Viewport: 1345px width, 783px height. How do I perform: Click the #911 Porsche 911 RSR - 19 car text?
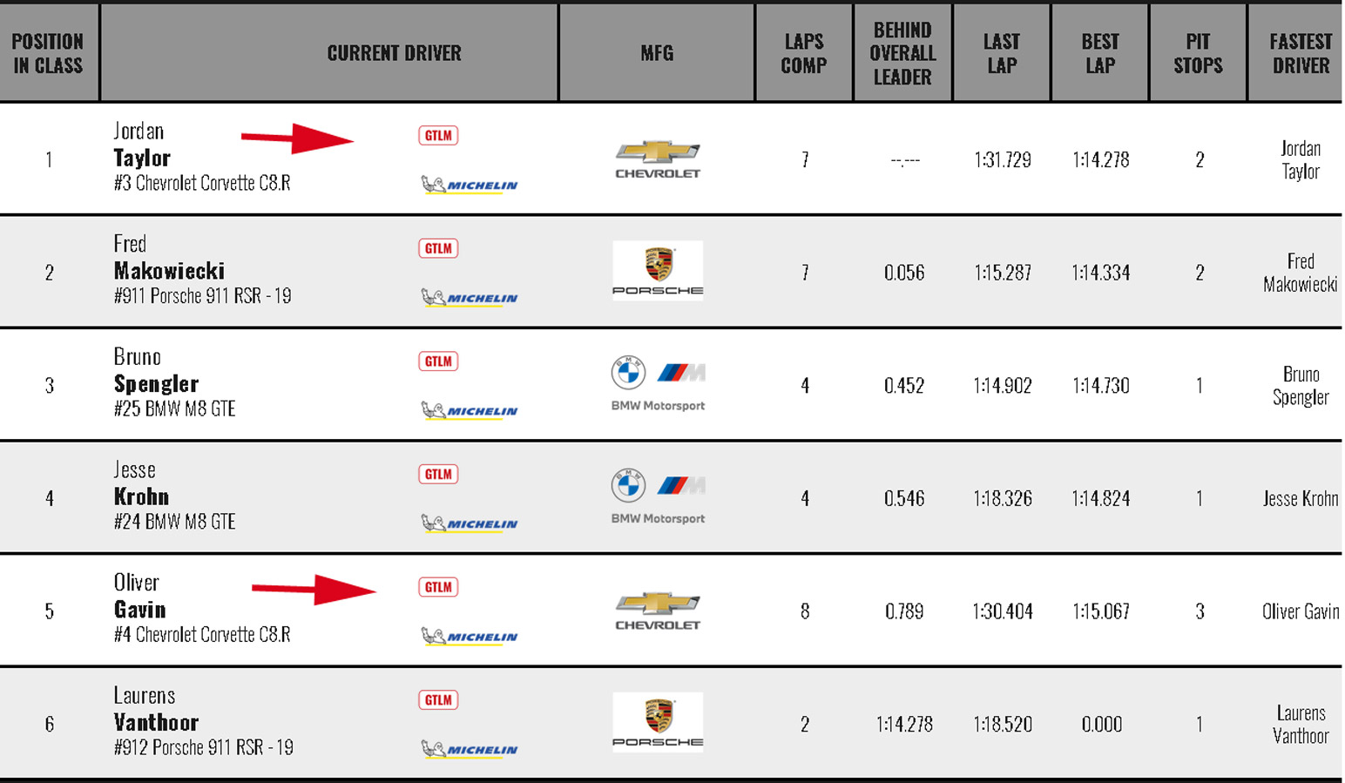(x=202, y=296)
